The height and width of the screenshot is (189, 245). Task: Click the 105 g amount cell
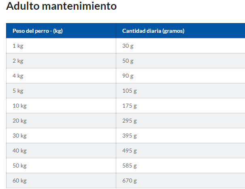129,91
